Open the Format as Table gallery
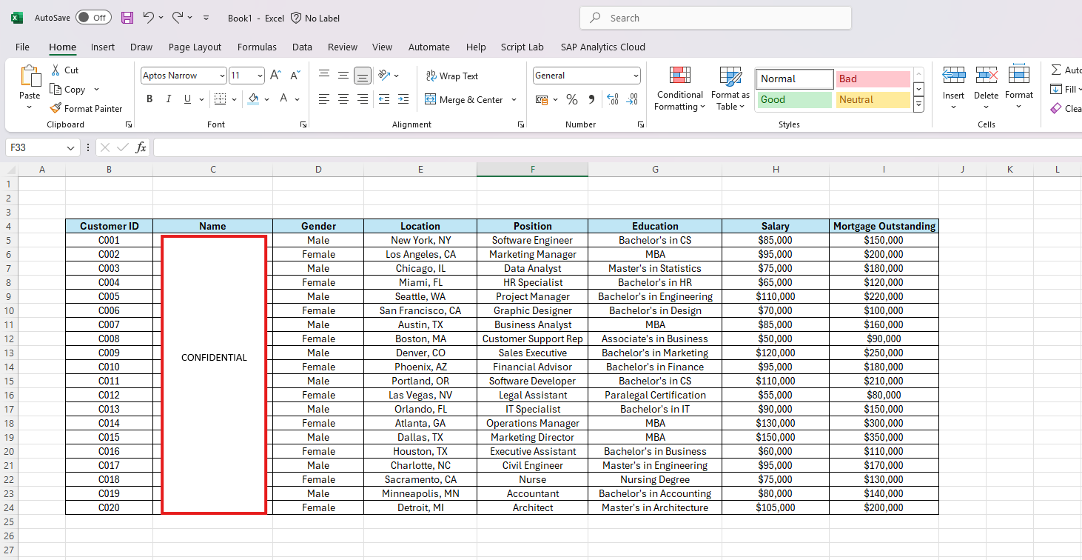The image size is (1082, 560). click(x=730, y=89)
